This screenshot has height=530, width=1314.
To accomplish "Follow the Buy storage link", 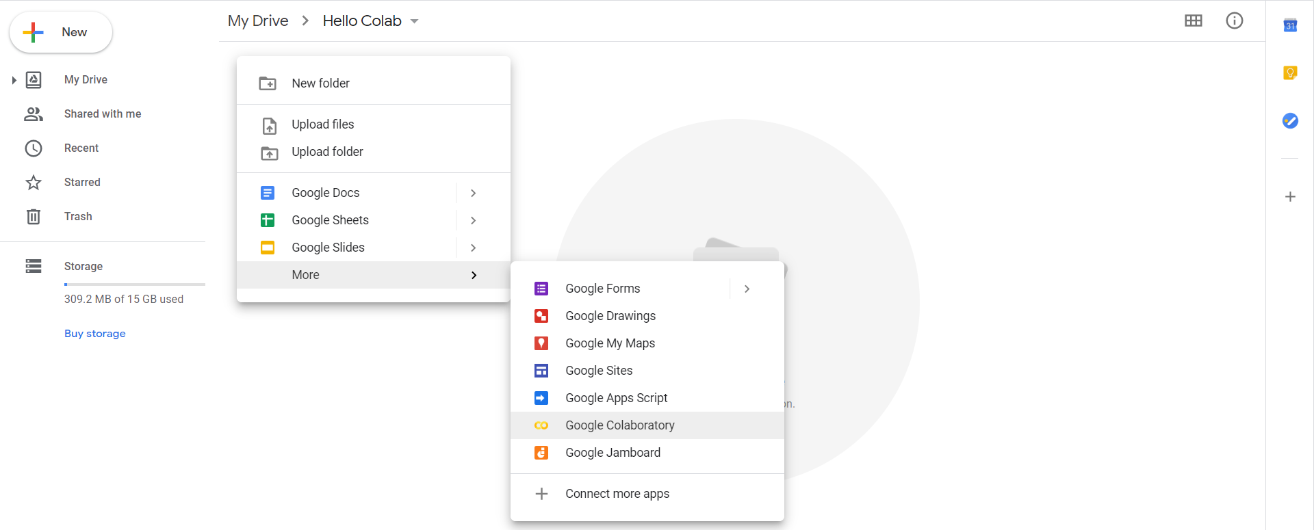I will coord(95,334).
